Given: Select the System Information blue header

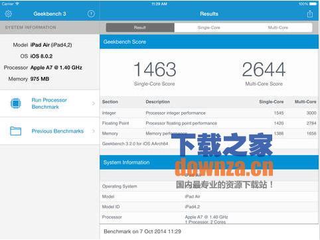Looking at the screenshot, I should point(209,162).
